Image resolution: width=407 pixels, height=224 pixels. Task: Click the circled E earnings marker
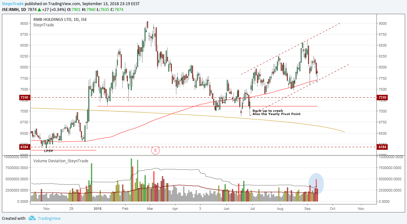tap(155, 150)
